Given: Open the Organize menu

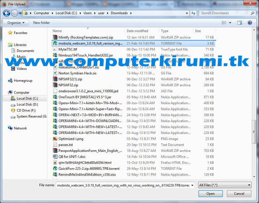Looking at the screenshot, I should [x=16, y=23].
